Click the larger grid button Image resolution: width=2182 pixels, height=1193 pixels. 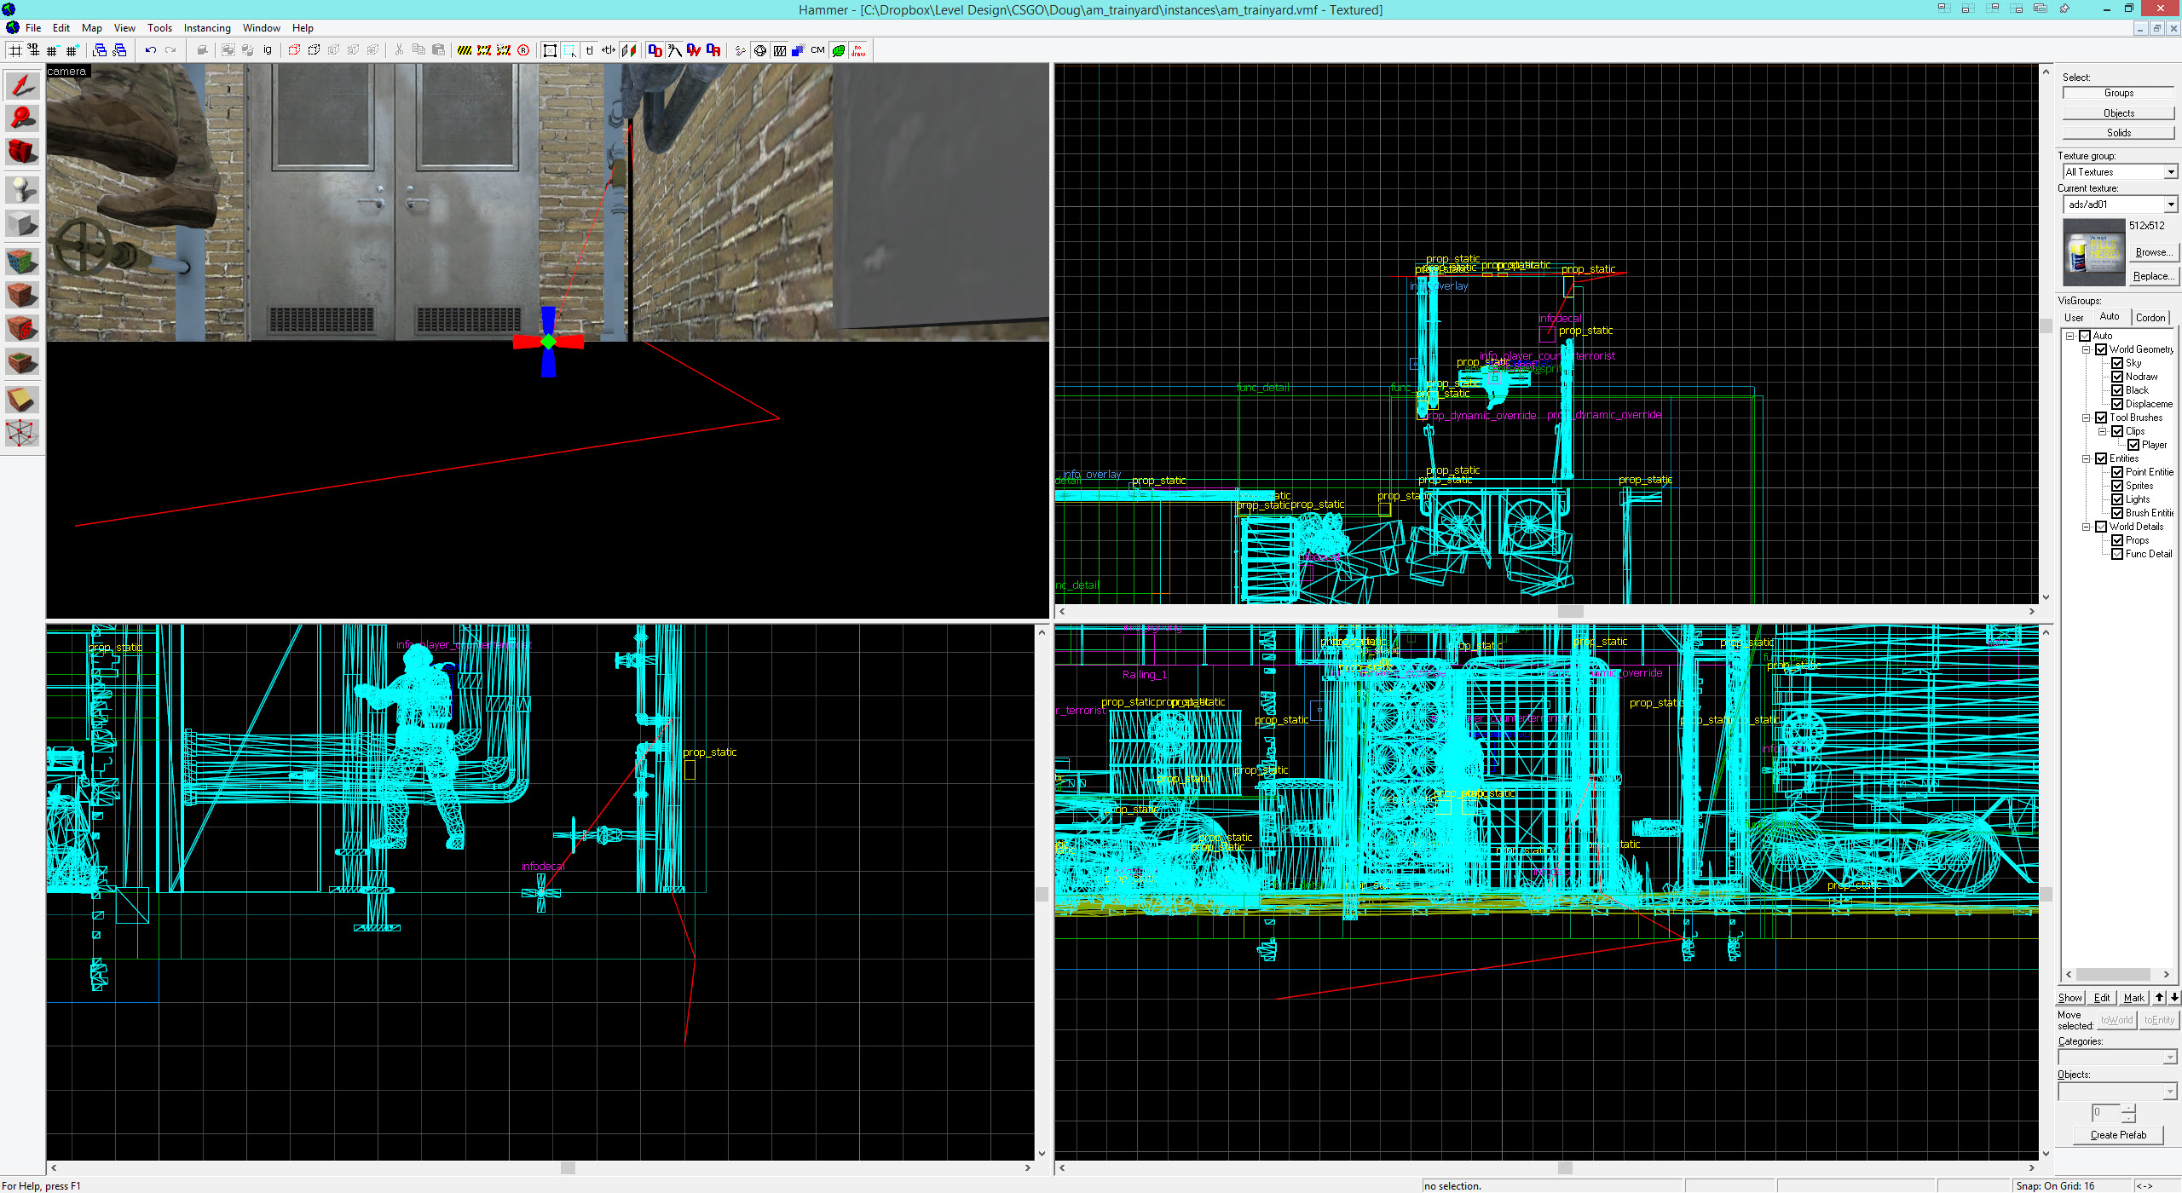(72, 50)
